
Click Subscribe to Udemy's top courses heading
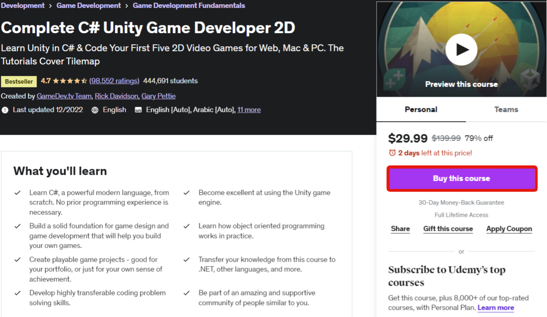447,276
